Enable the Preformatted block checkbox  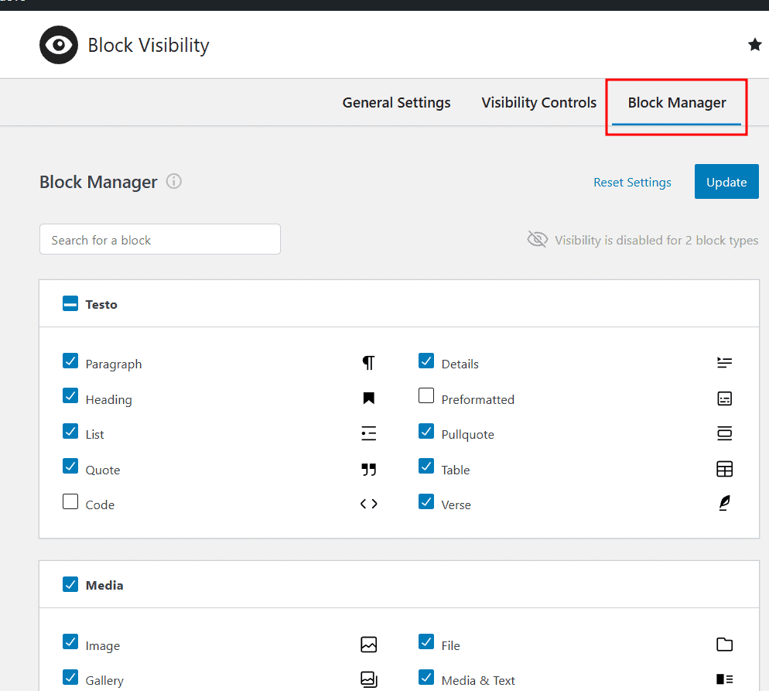[x=426, y=395]
